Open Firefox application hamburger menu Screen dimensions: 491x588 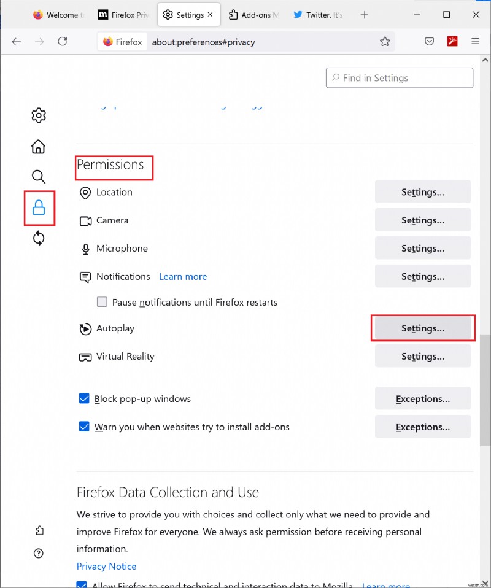[x=475, y=42]
